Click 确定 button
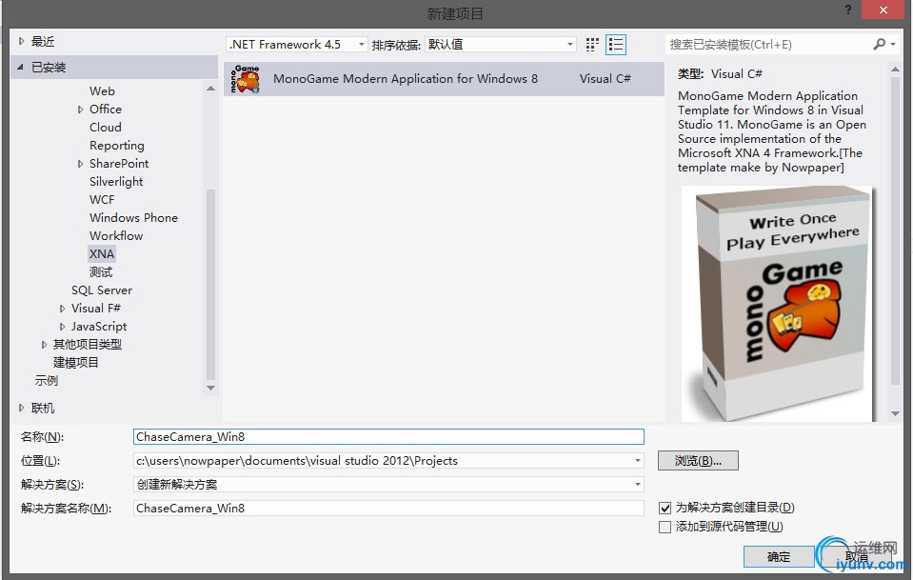Image resolution: width=913 pixels, height=580 pixels. click(779, 557)
